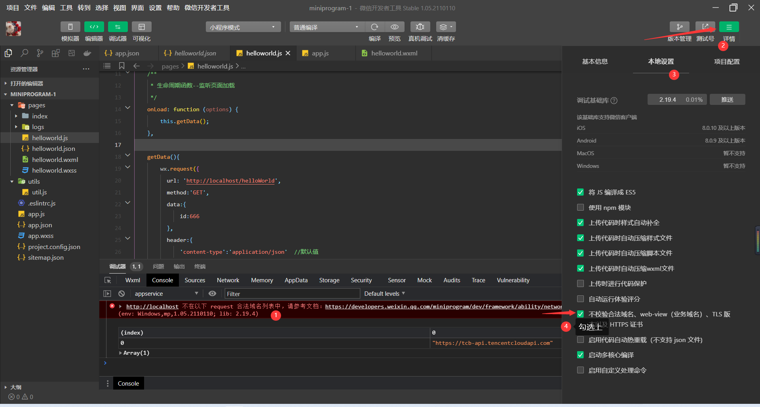Click the preview (预览) eye icon
The height and width of the screenshot is (407, 760).
pos(395,27)
